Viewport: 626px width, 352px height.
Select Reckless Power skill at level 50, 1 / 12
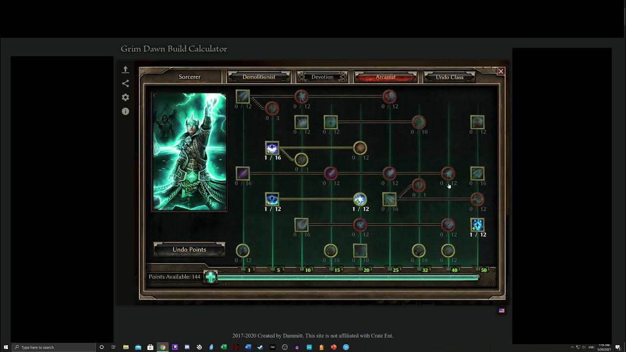[x=477, y=224]
